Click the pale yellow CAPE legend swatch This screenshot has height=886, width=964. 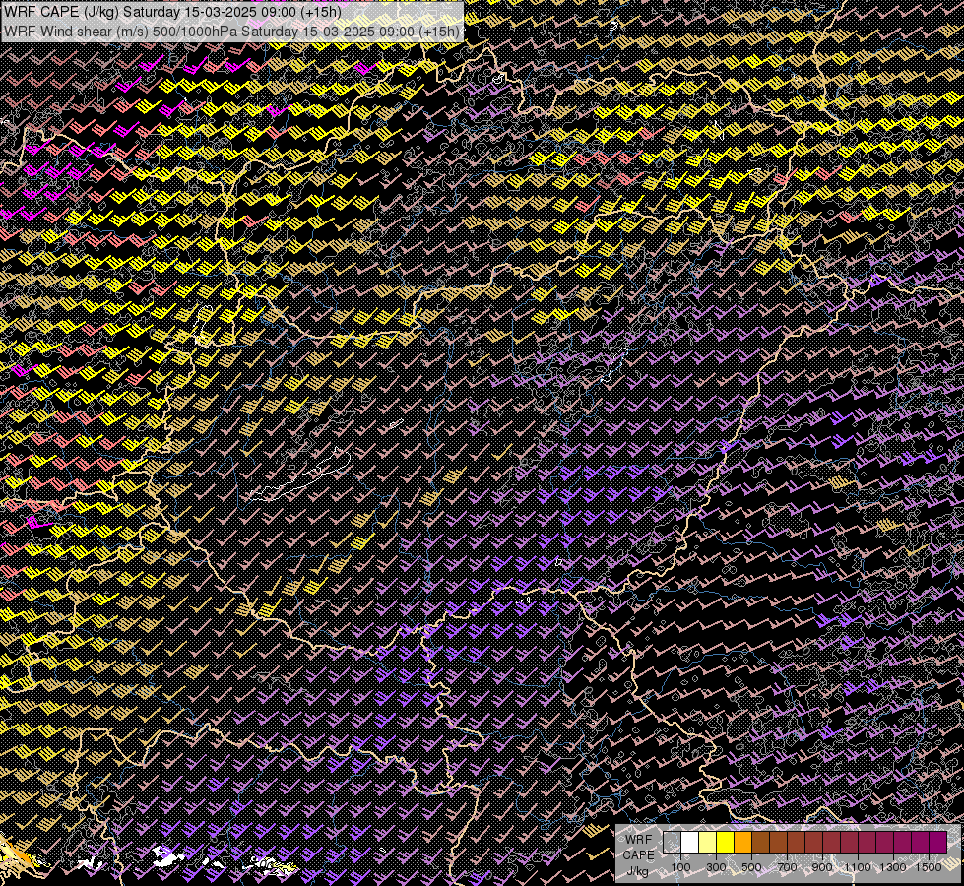[x=708, y=842]
